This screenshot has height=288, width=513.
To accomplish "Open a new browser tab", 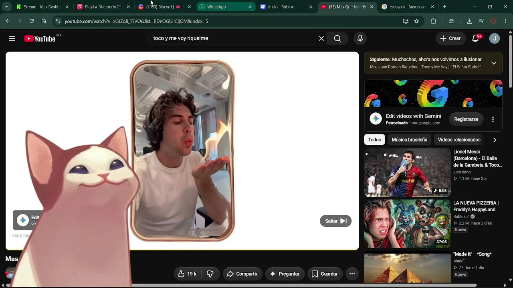I will [x=444, y=7].
